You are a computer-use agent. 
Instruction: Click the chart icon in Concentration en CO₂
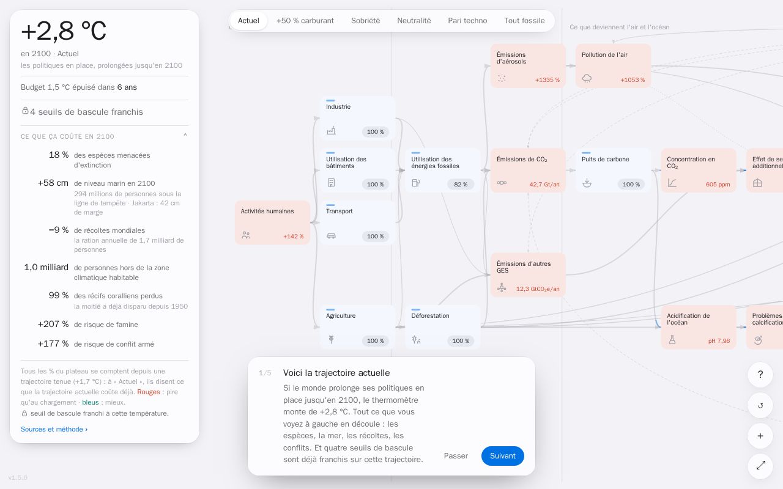tap(672, 183)
